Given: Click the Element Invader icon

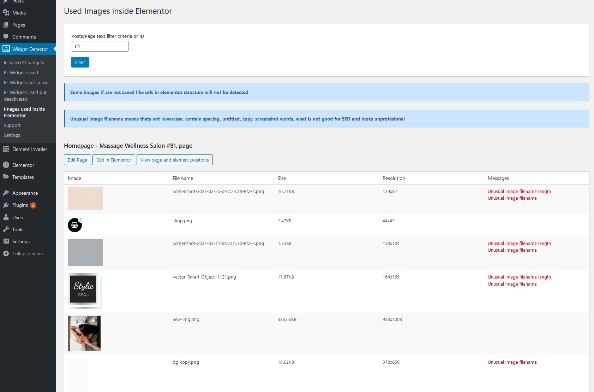Looking at the screenshot, I should [x=6, y=149].
